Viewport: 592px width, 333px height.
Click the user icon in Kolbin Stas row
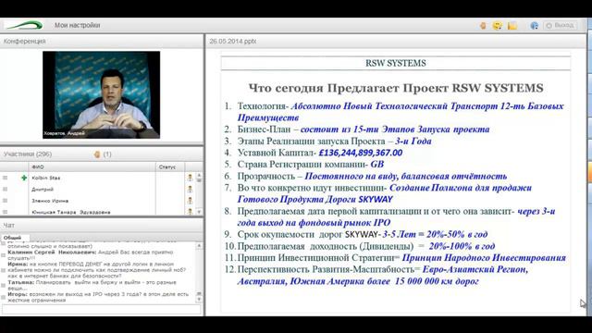coord(190,178)
